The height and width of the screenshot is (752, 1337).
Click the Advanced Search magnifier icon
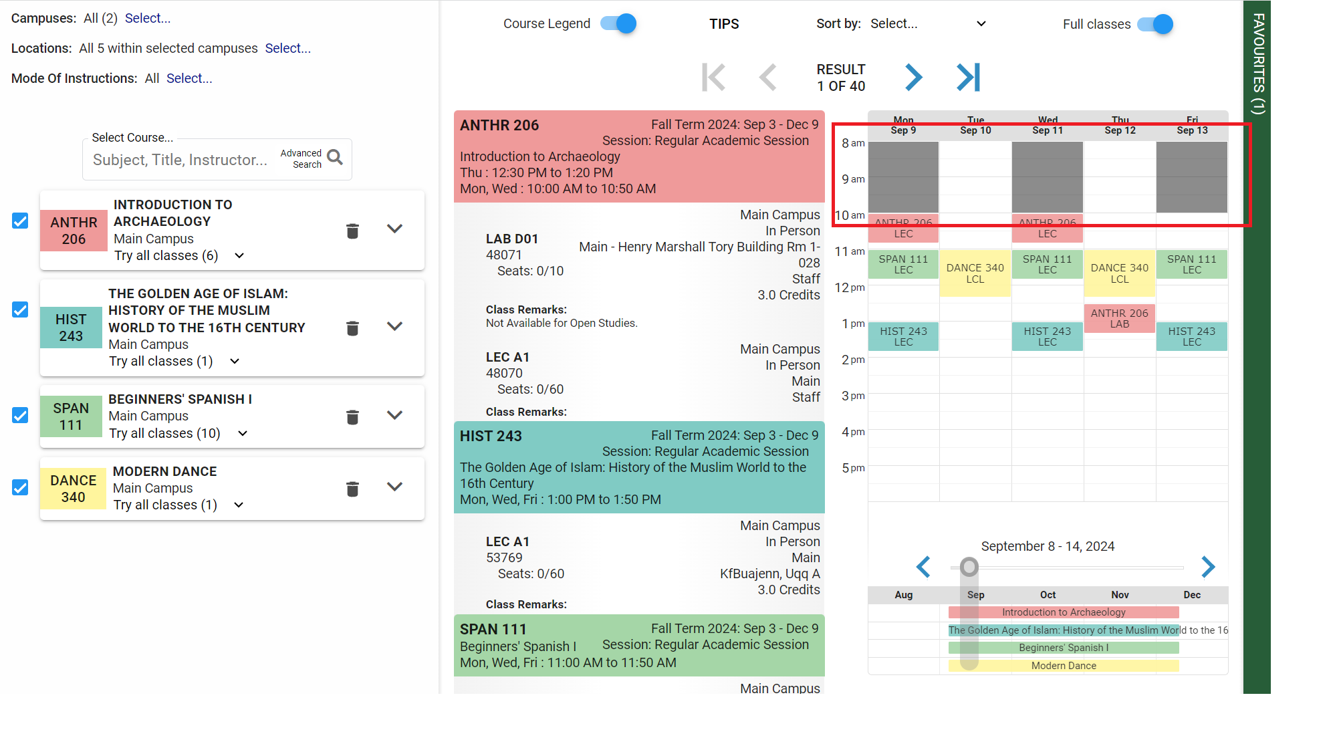335,158
